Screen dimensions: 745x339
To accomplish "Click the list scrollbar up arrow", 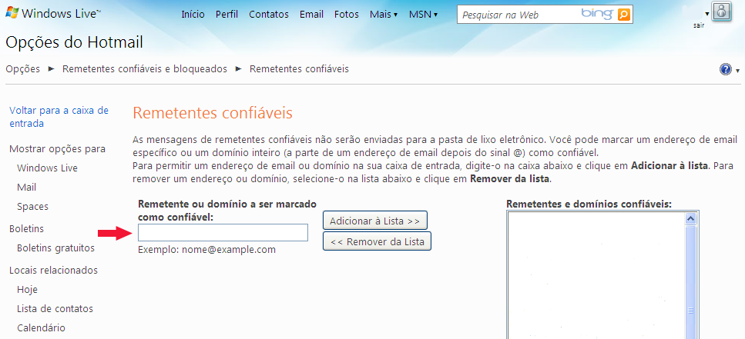I will (x=691, y=218).
